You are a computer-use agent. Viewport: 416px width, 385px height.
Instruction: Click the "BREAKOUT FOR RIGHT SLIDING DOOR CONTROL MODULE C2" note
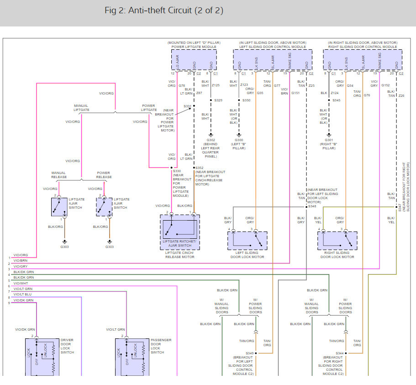click(x=331, y=366)
